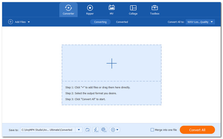Open the Toolbox tab

(155, 10)
